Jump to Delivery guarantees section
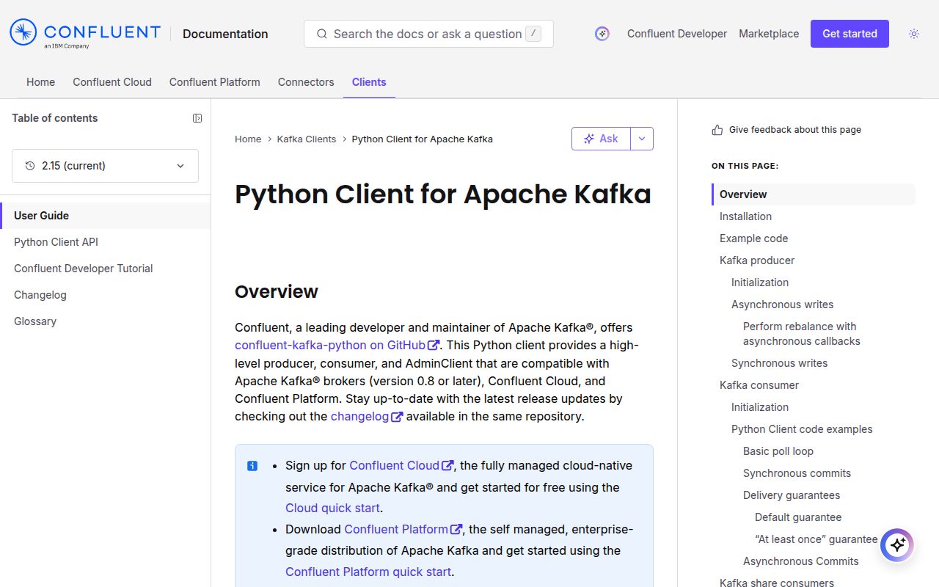 point(792,495)
